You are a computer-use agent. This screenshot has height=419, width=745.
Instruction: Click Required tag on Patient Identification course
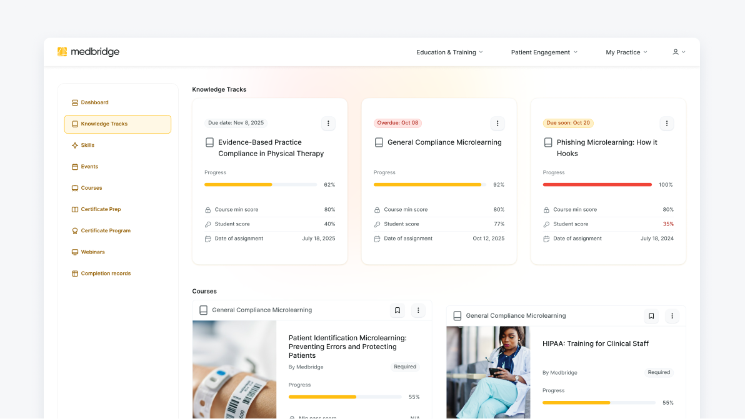405,367
